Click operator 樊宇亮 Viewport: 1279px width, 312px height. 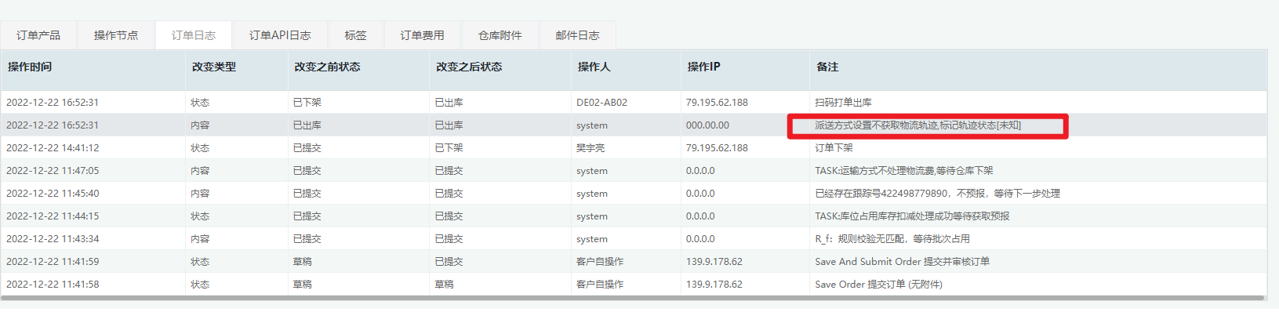pos(590,148)
